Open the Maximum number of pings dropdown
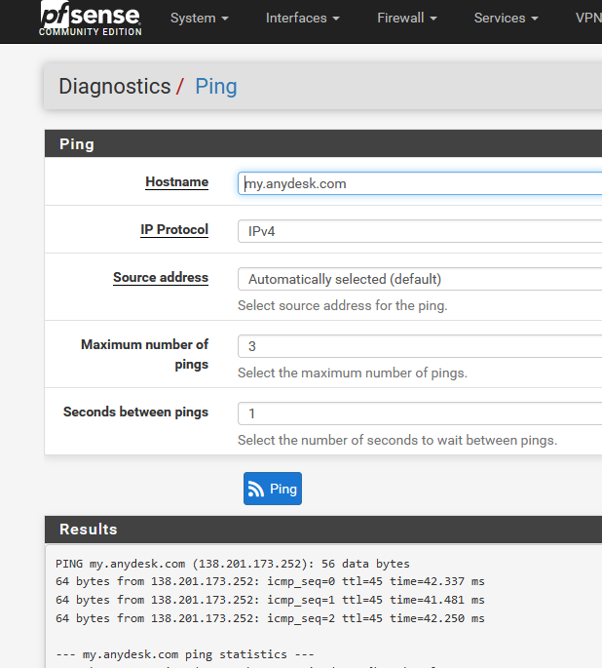Screen dimensions: 602x668 pos(420,346)
